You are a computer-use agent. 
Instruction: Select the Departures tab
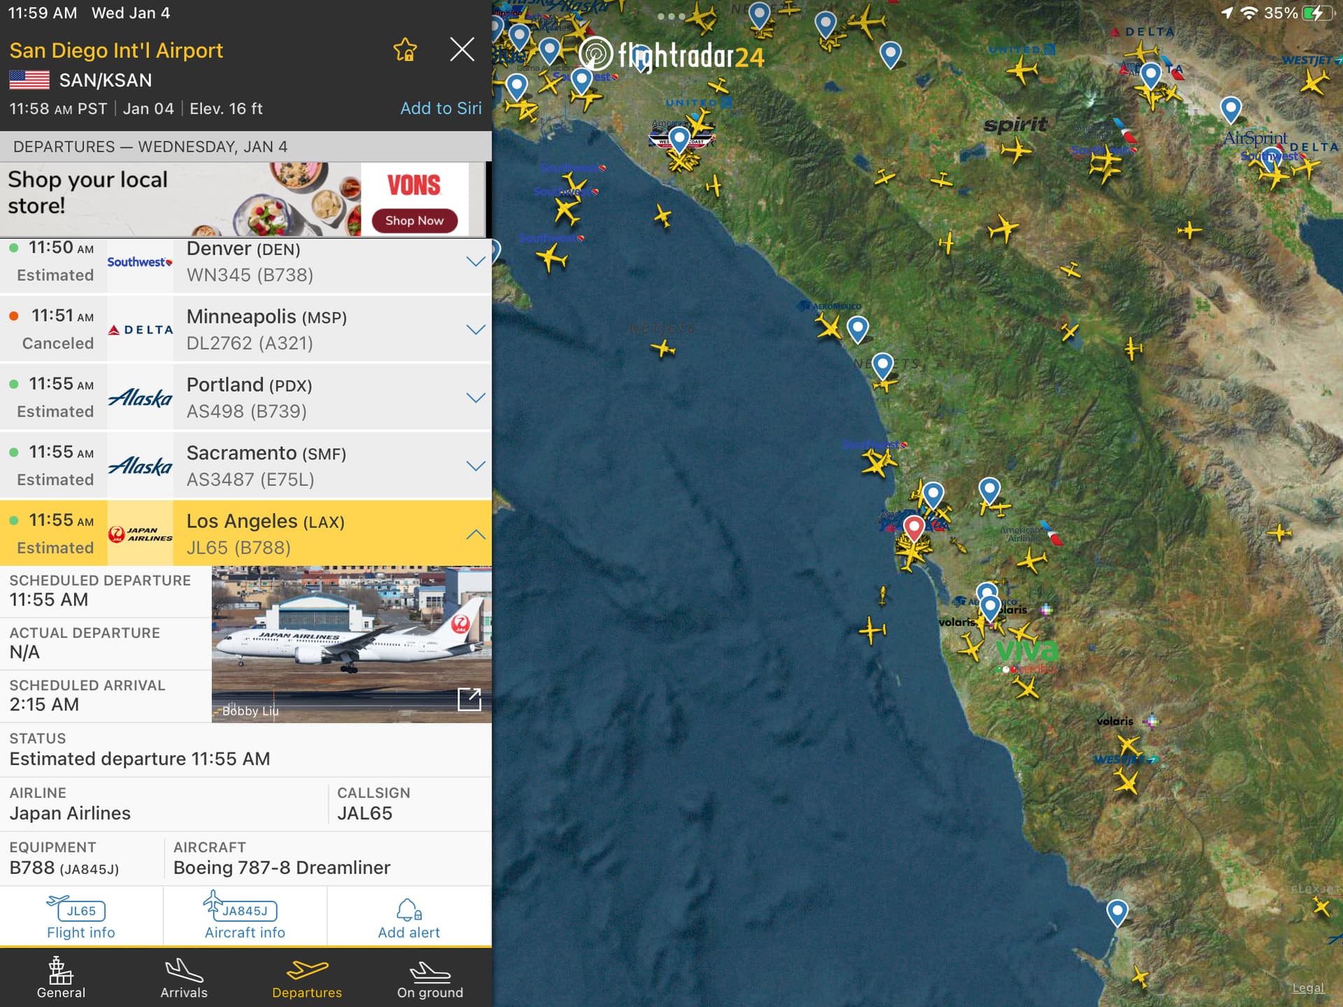307,978
